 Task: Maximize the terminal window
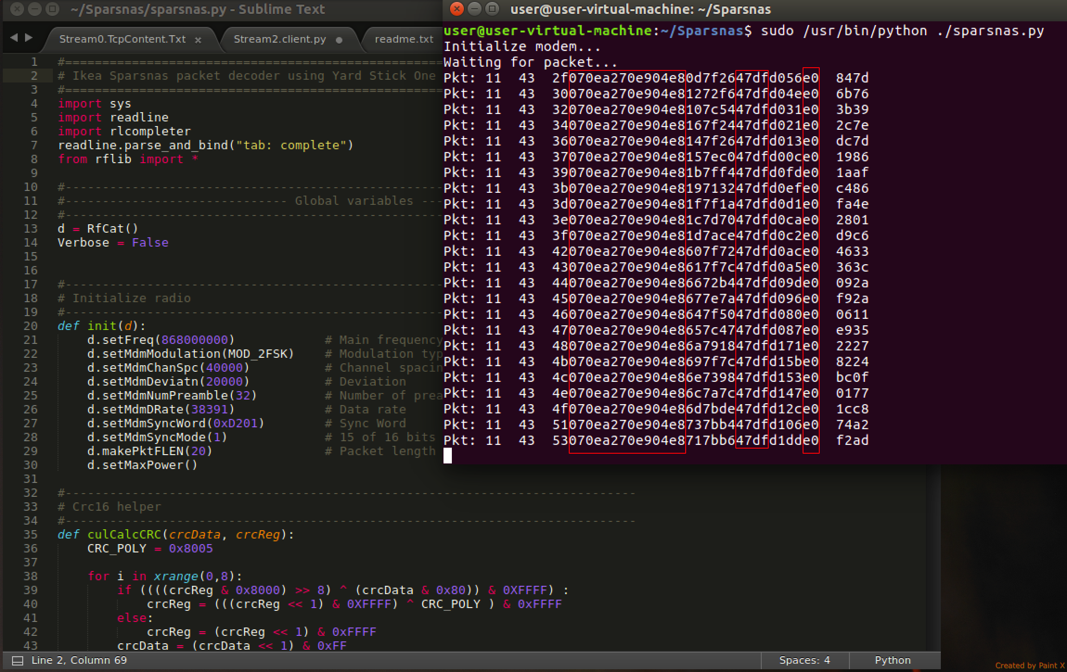[x=492, y=9]
